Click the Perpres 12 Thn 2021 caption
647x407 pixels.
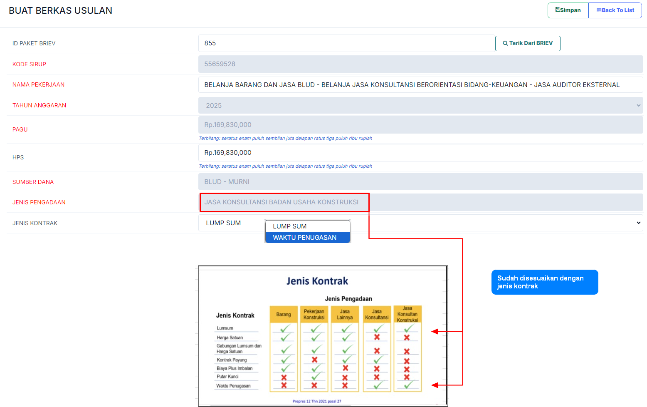[317, 401]
